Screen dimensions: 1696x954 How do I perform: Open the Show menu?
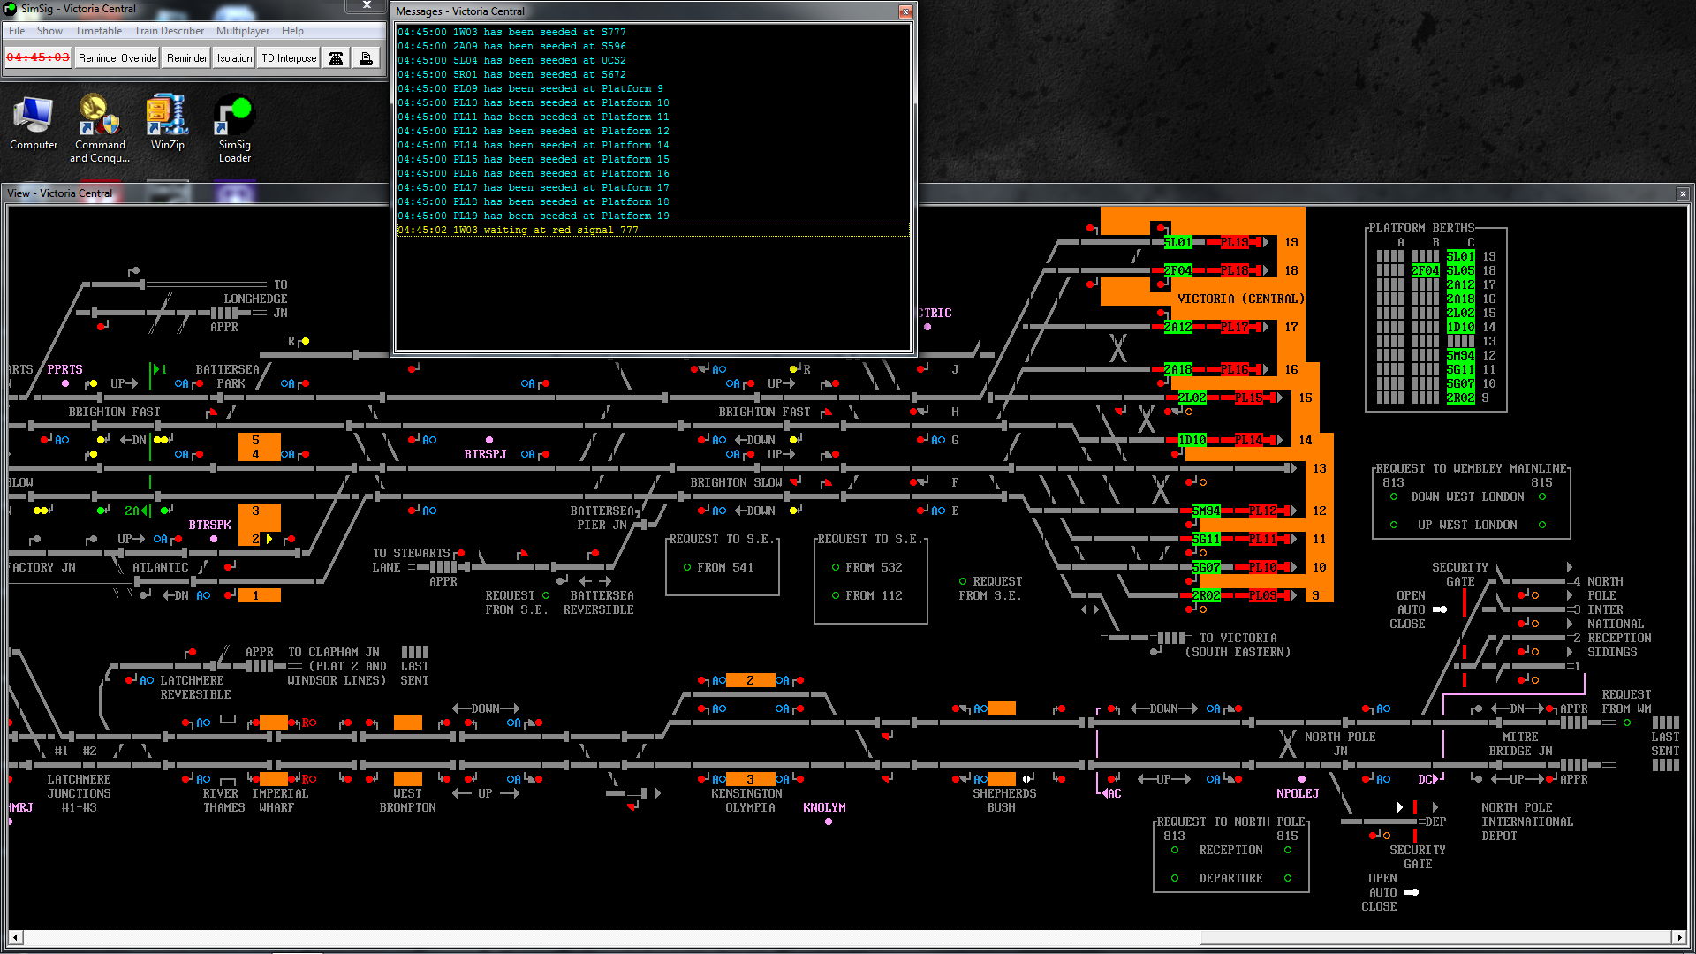click(x=49, y=31)
